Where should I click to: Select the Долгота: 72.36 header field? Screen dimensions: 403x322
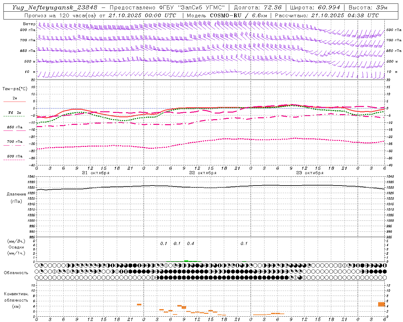(258, 8)
